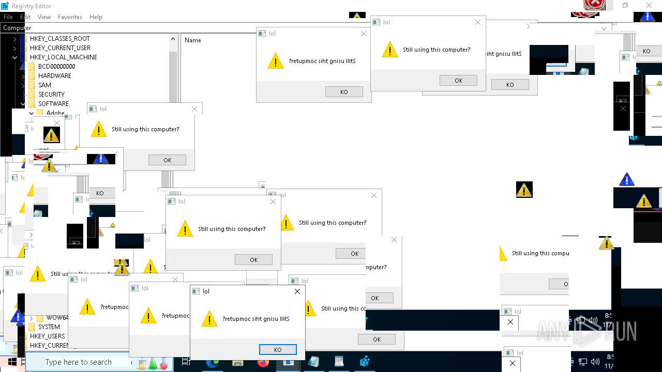Expand the HARDWARE key
This screenshot has height=372, width=662.
pos(23,76)
